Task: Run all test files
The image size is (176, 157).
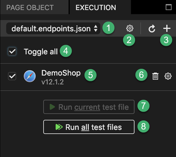Action: click(x=89, y=127)
